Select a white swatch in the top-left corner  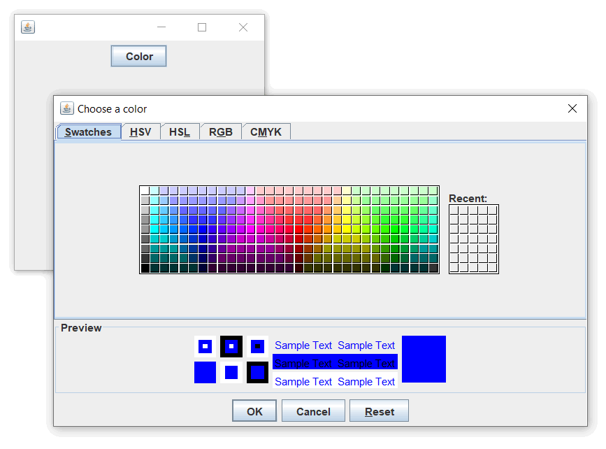point(143,189)
